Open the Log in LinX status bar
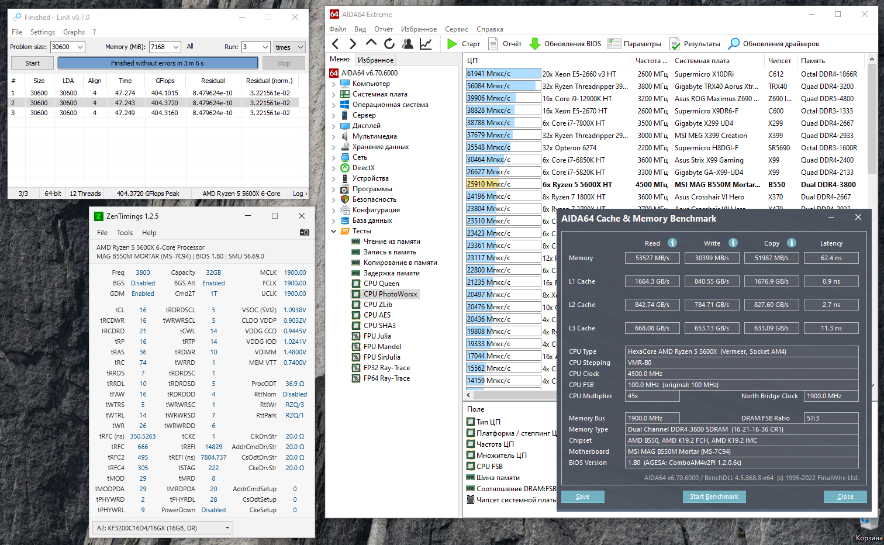Screen dimensions: 884x545 [x=299, y=194]
